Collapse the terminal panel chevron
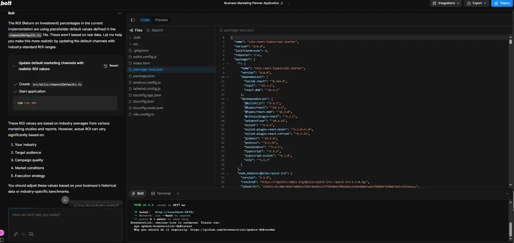The height and width of the screenshot is (243, 514). [507, 193]
